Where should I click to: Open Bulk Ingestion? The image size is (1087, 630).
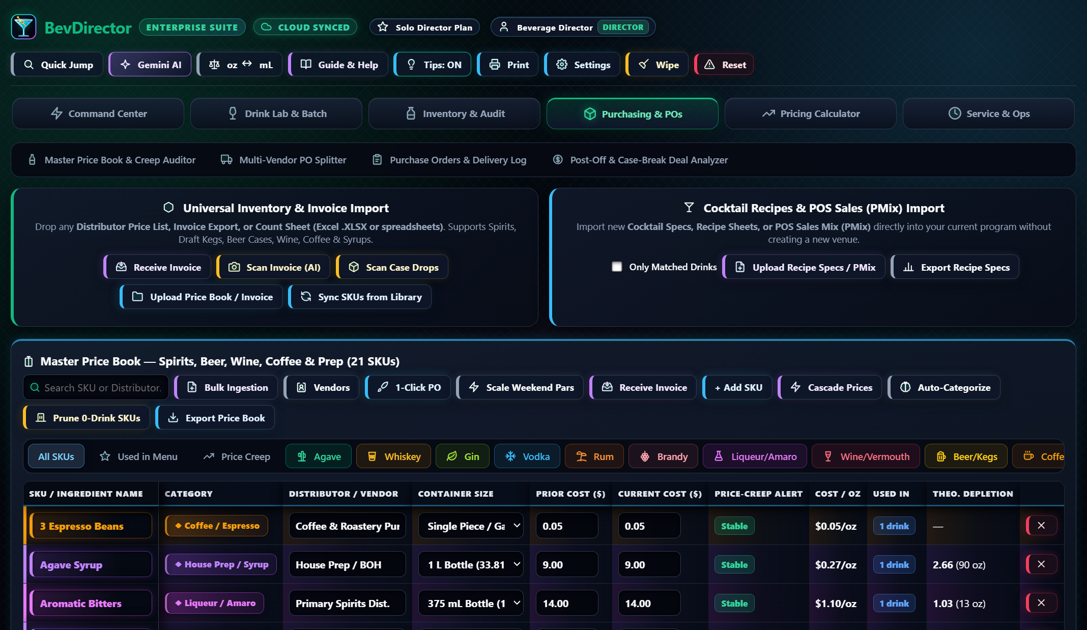coord(226,387)
